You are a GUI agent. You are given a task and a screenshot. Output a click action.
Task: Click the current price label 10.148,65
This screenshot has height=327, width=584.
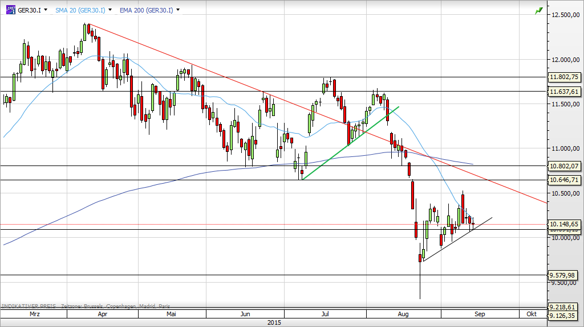tap(564, 224)
